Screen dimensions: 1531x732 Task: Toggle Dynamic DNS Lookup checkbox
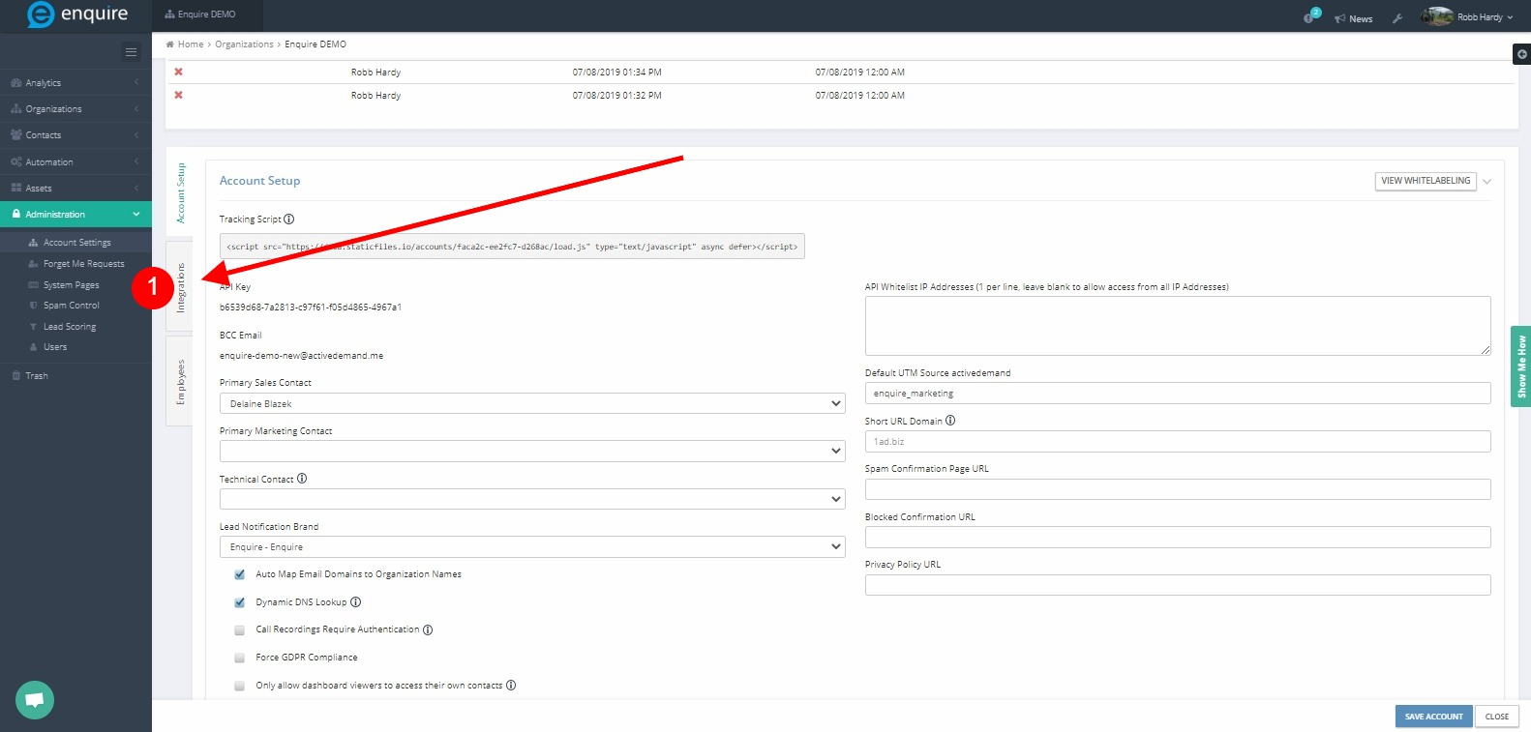click(240, 602)
